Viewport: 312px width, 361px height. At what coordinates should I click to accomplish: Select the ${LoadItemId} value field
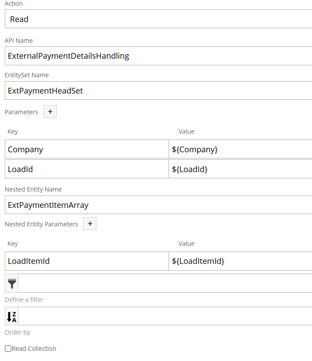[240, 261]
